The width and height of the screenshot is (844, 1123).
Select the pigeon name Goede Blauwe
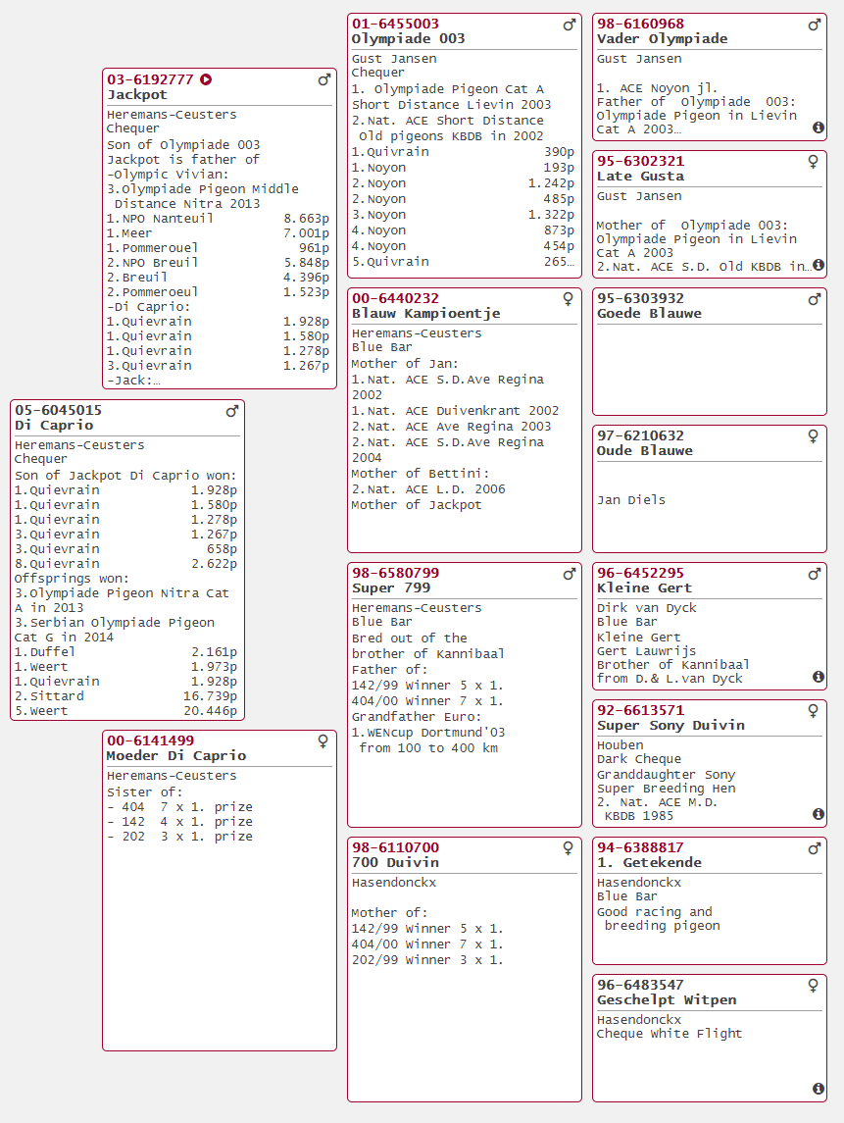tap(649, 313)
